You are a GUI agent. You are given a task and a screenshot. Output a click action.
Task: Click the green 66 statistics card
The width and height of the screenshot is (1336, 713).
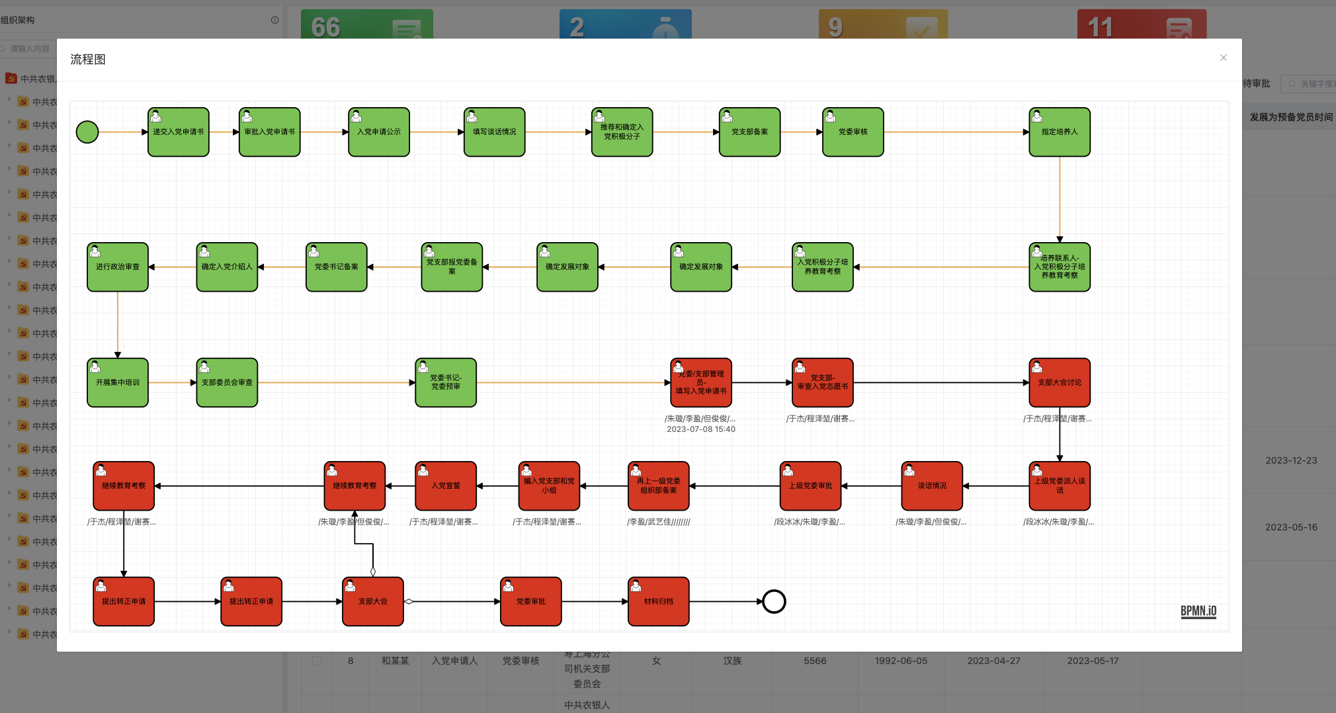367,24
